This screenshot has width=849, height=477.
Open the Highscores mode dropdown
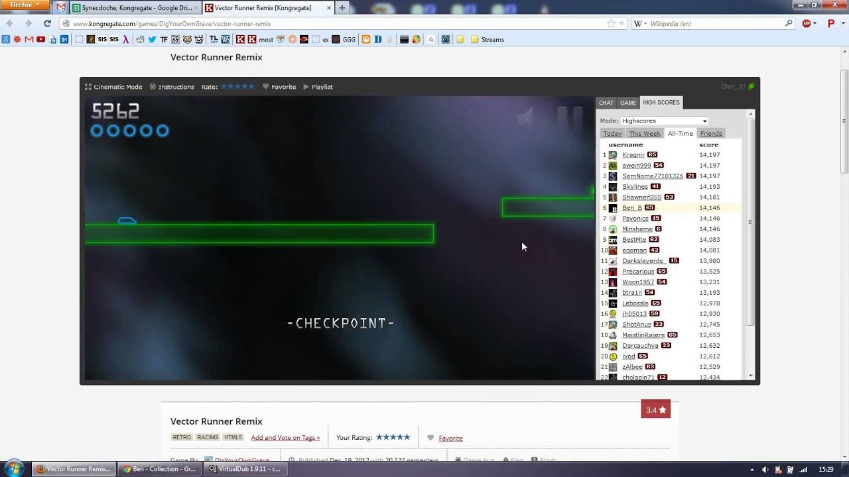click(x=665, y=121)
